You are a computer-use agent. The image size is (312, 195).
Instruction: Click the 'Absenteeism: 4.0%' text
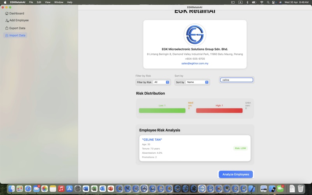pos(152,153)
